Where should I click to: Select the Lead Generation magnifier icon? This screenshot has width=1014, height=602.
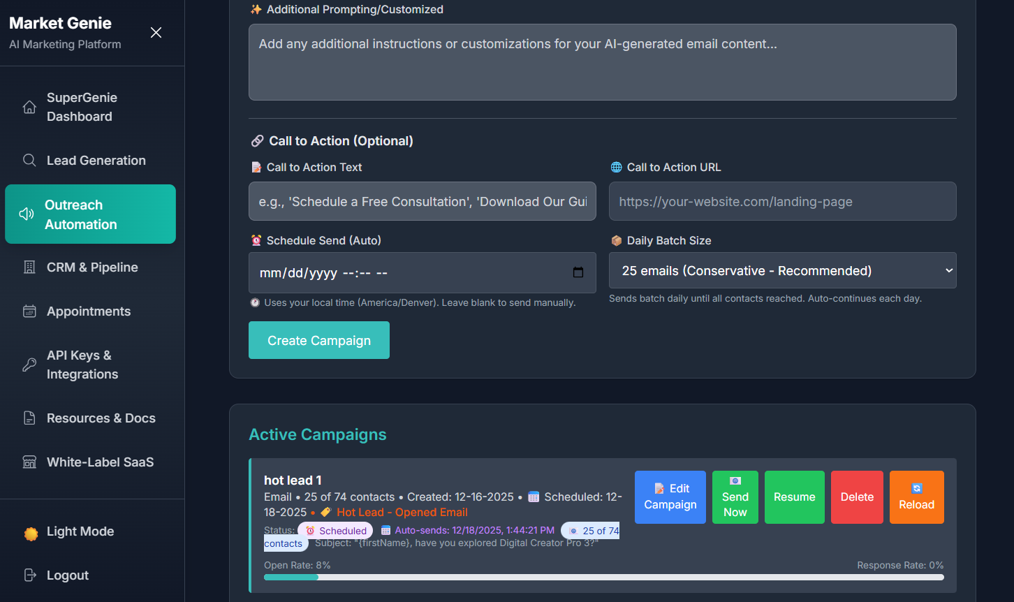[x=29, y=160]
